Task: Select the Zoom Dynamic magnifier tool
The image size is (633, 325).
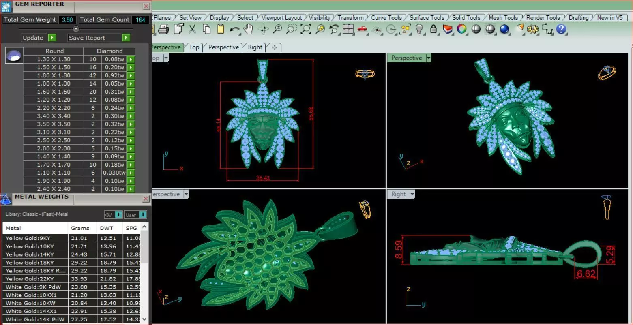Action: coord(277,29)
